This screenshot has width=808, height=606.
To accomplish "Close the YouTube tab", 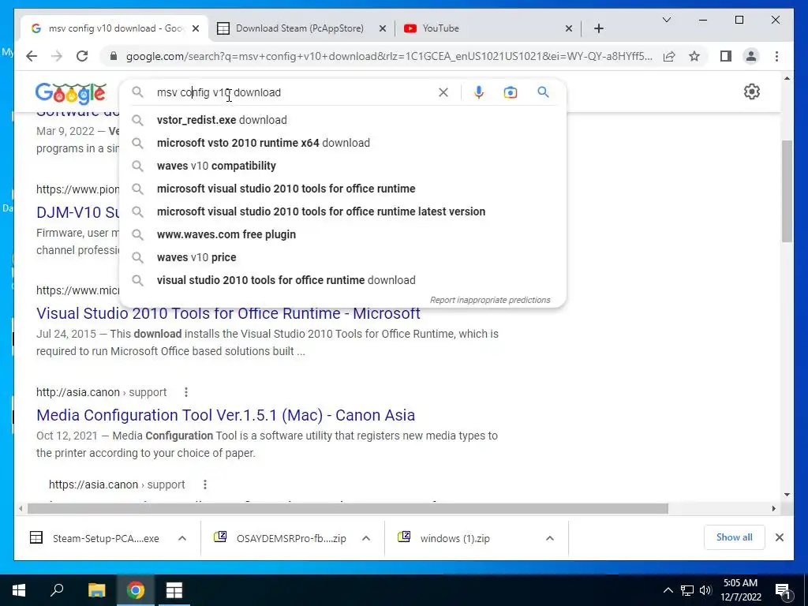I will 568,28.
